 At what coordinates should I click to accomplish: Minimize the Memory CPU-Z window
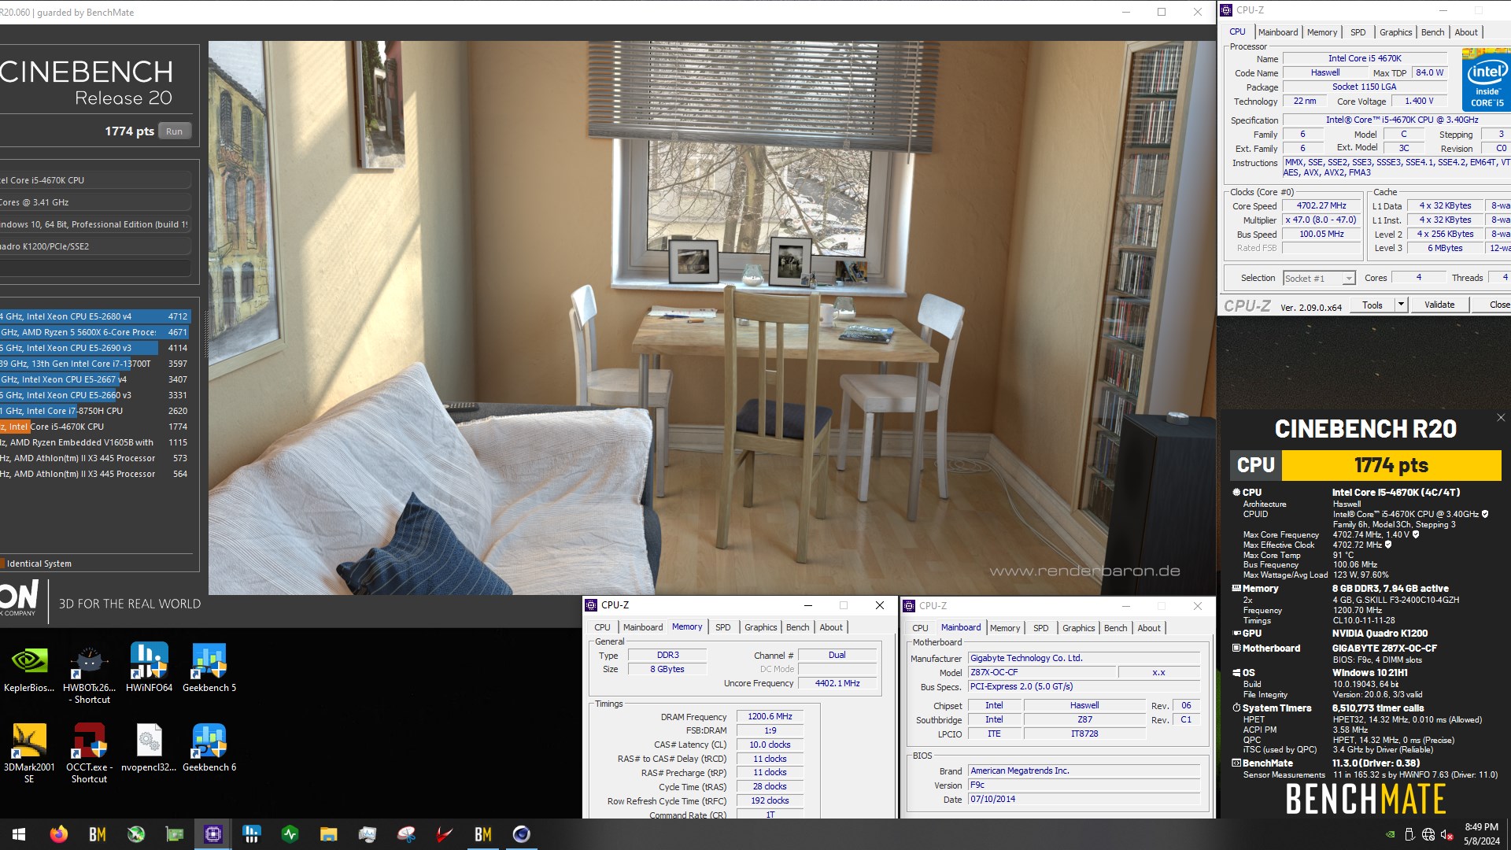coord(807,605)
